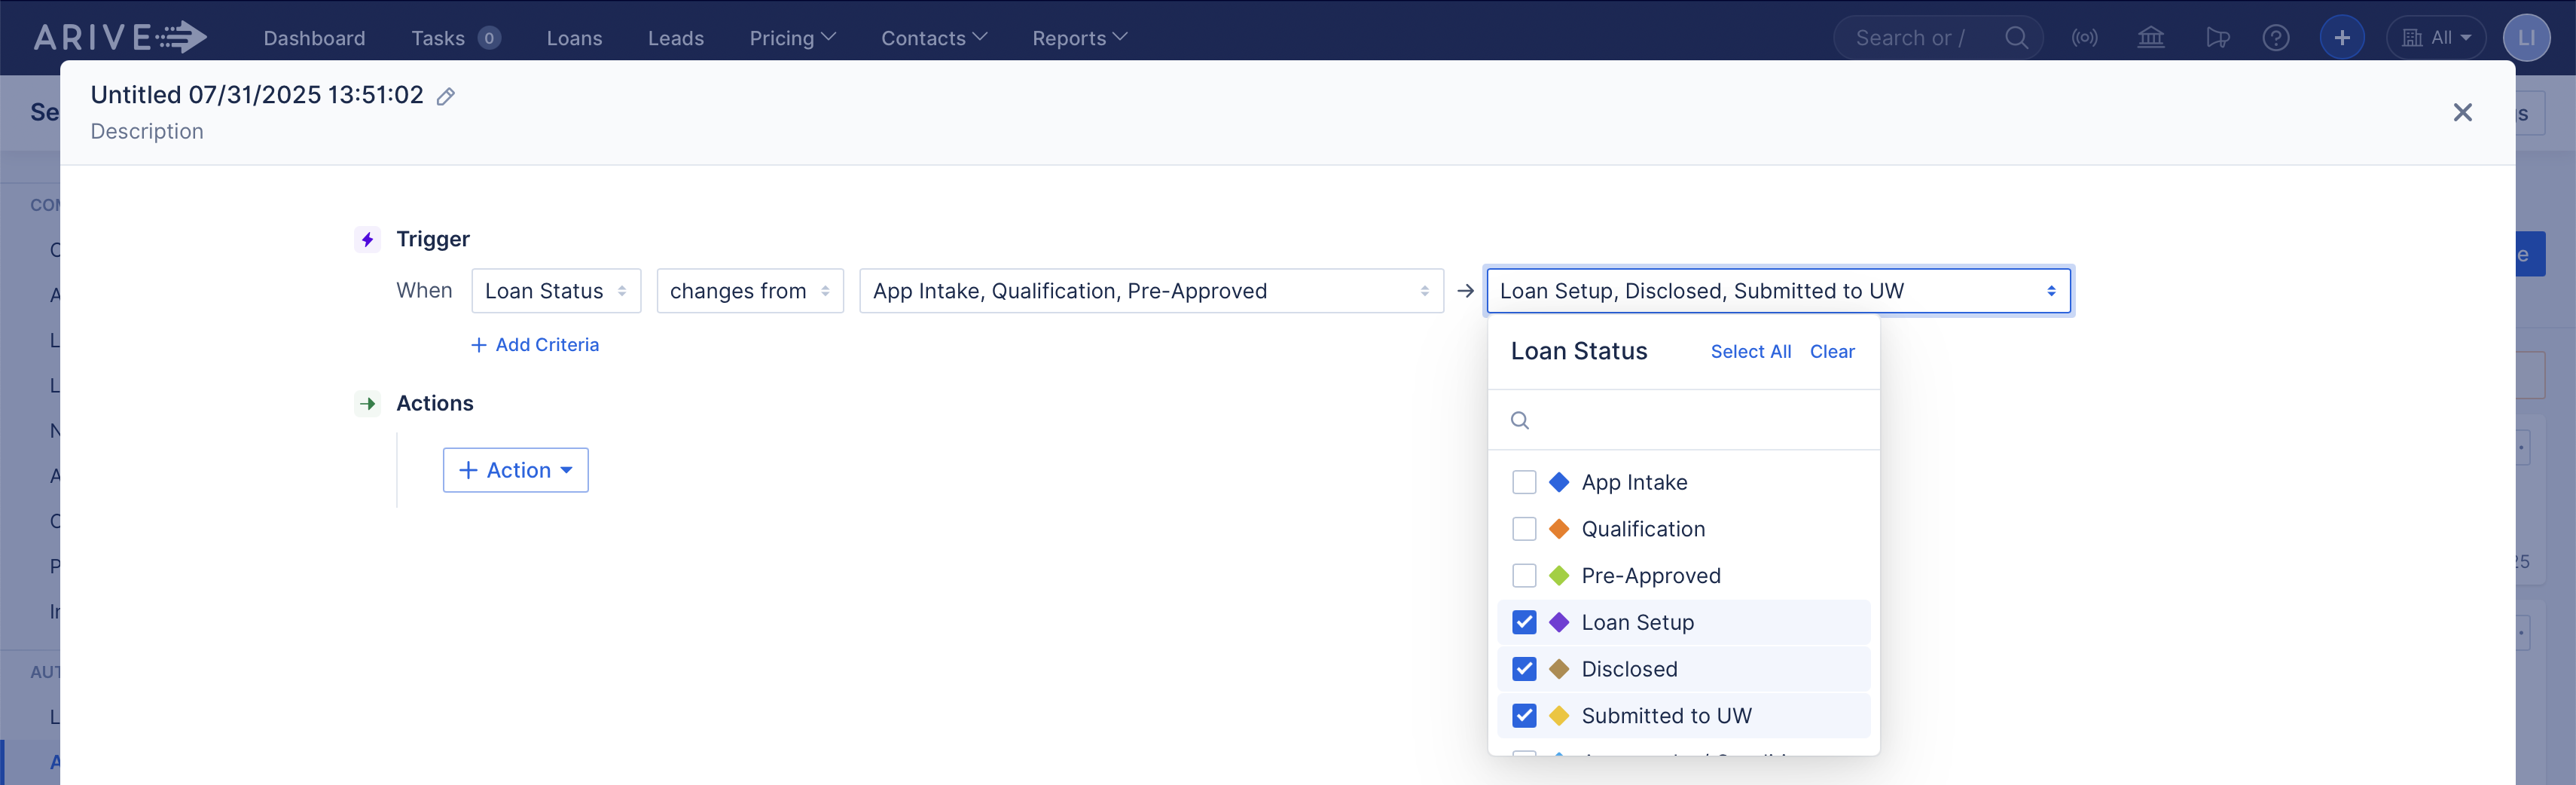The width and height of the screenshot is (2576, 785).
Task: Click the Trigger lightning bolt icon
Action: tap(367, 239)
